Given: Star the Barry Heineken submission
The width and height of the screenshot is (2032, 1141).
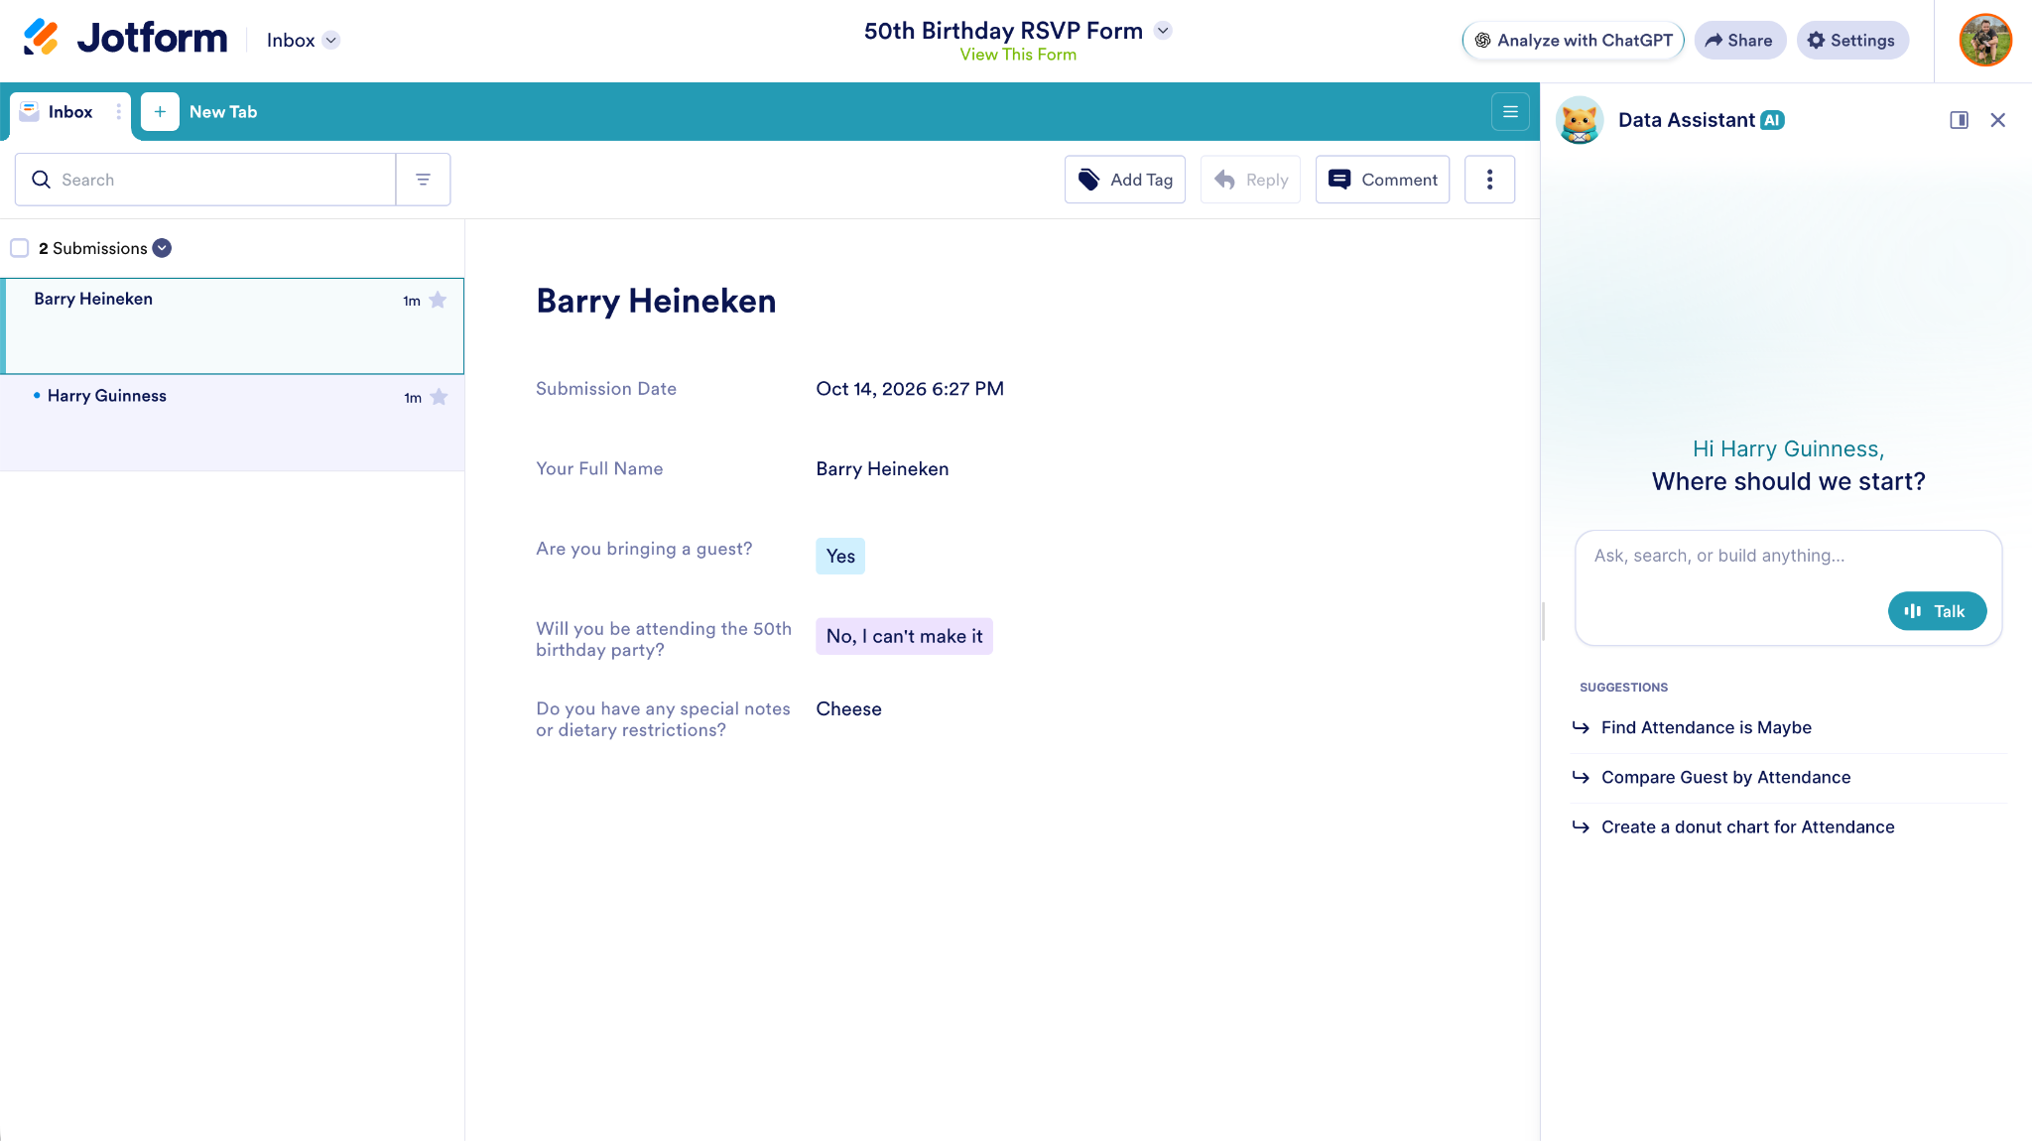Looking at the screenshot, I should [438, 300].
